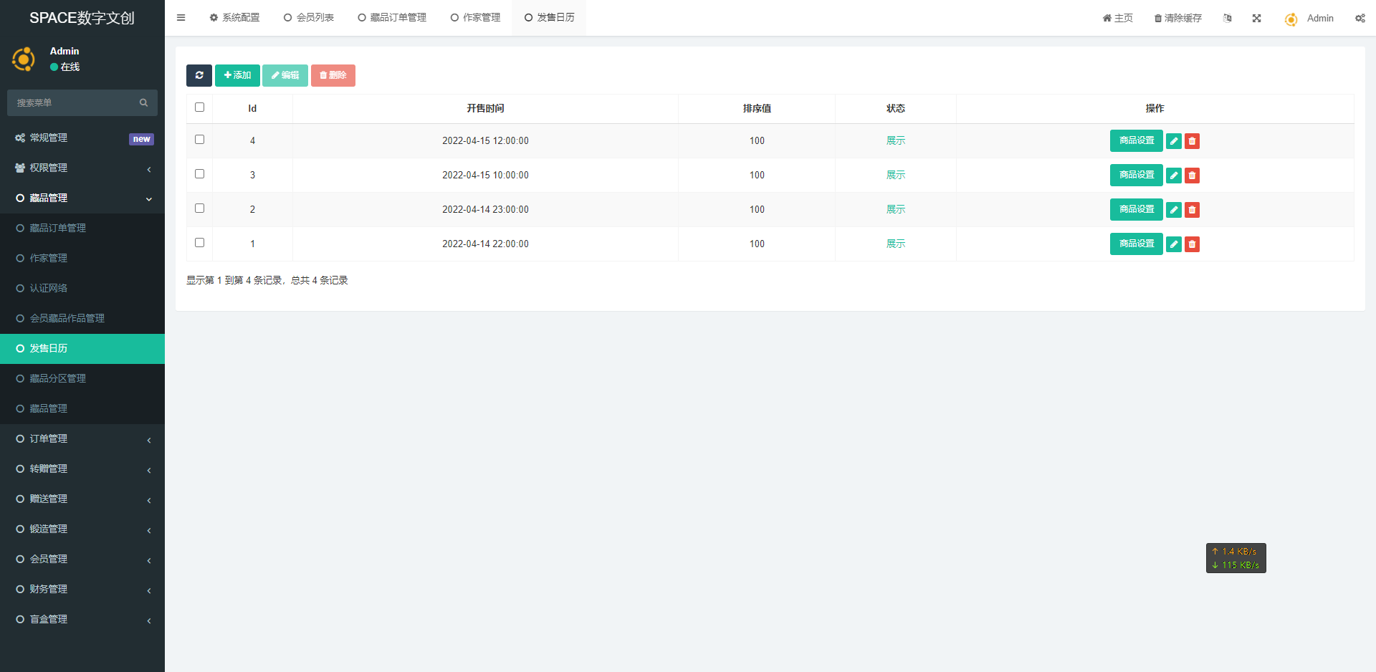Open fullscreen mode with the expand icon
This screenshot has width=1376, height=672.
1256,19
